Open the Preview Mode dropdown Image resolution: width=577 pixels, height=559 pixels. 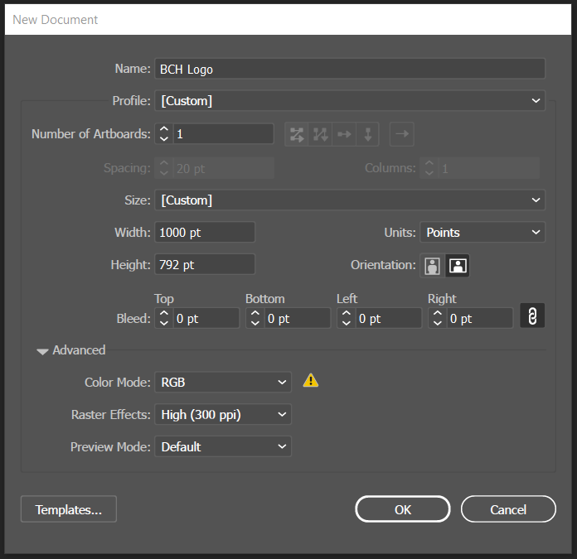pos(223,447)
